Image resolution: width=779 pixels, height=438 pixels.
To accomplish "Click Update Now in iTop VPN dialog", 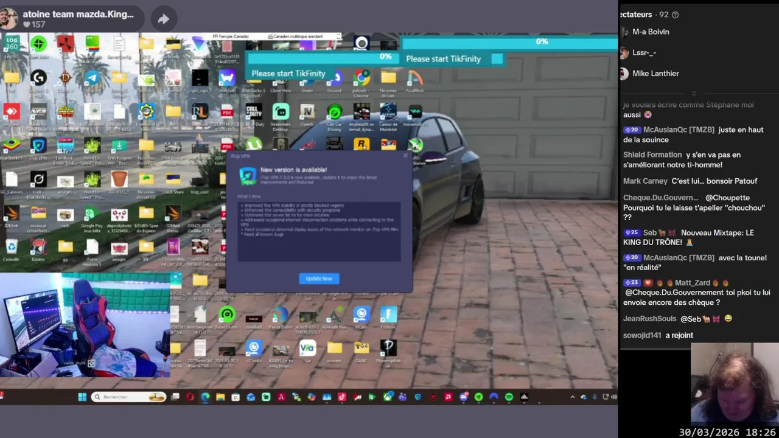I will 319,279.
